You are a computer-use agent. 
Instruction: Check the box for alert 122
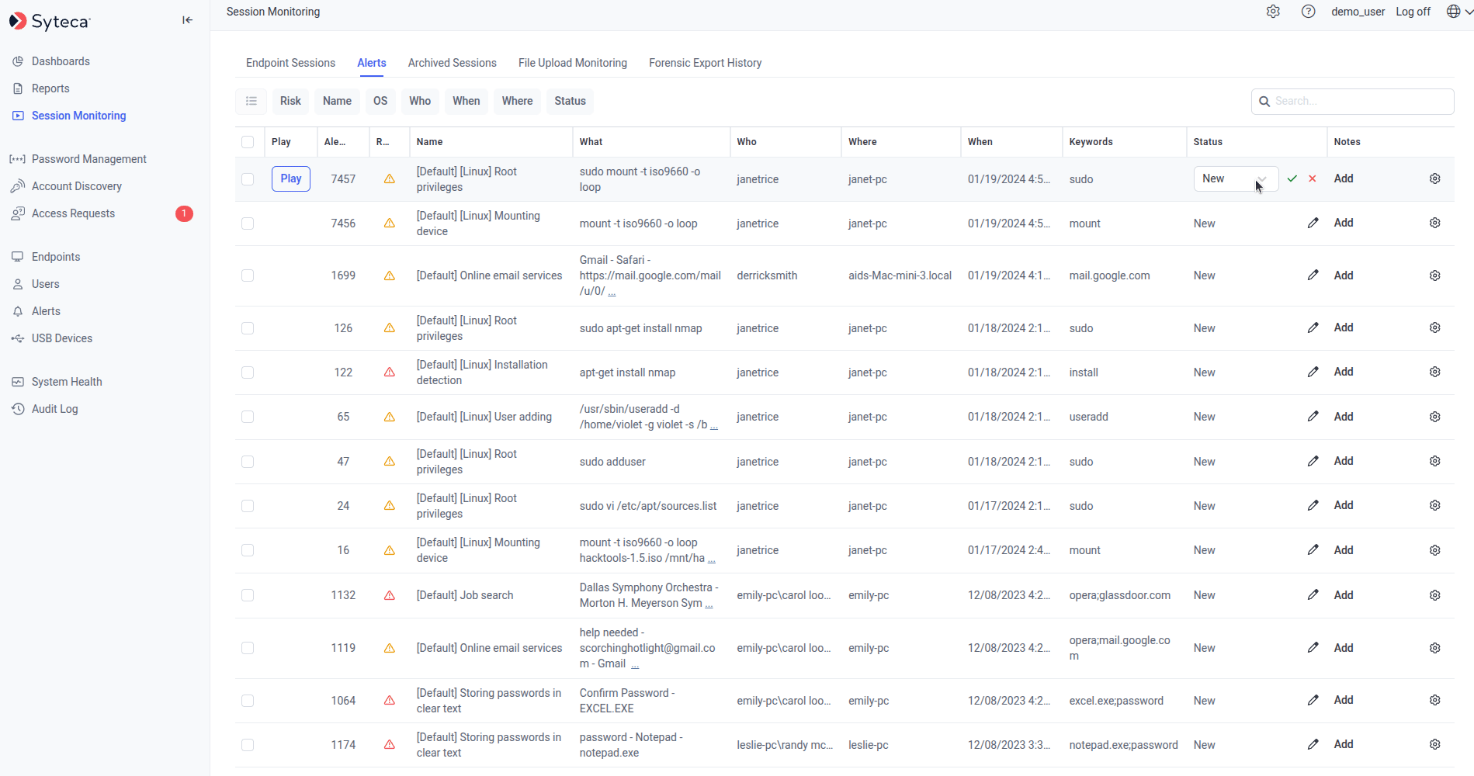click(x=248, y=372)
